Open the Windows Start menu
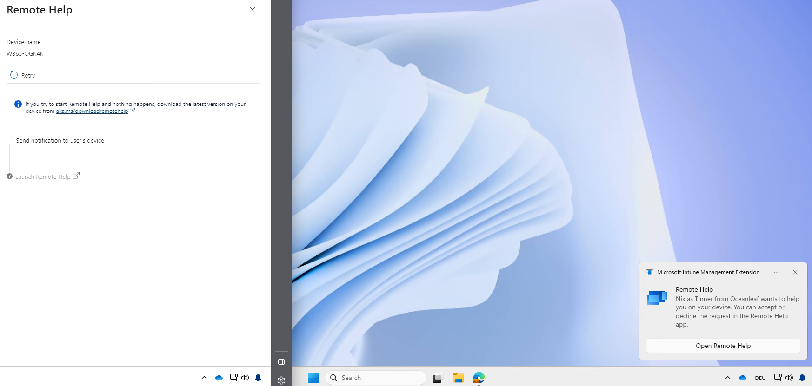The width and height of the screenshot is (812, 386). [313, 378]
